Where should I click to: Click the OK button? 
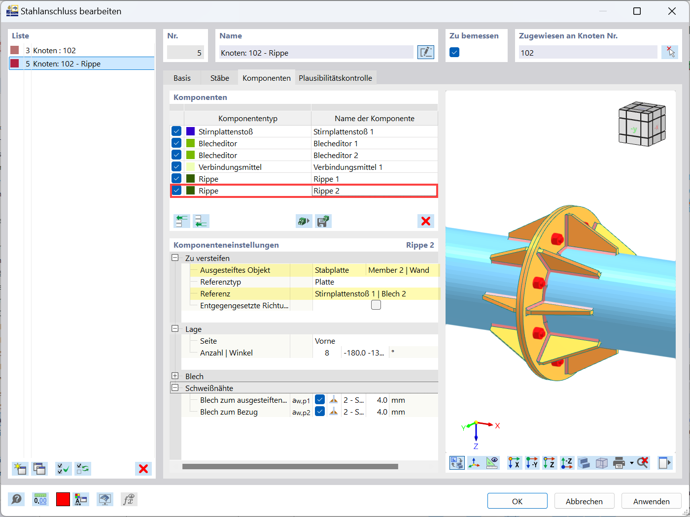(517, 501)
